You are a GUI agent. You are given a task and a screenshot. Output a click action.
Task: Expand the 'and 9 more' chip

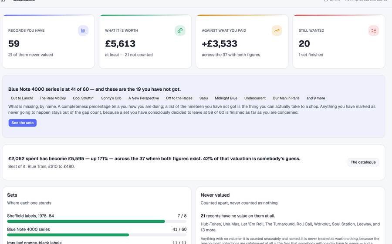click(x=316, y=98)
